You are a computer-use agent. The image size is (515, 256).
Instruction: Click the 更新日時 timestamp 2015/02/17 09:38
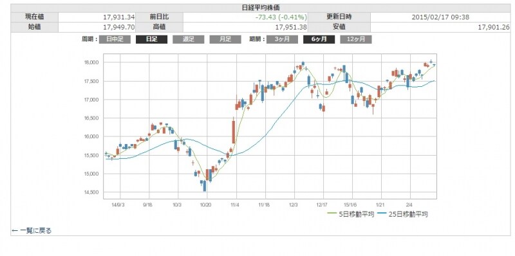[440, 17]
